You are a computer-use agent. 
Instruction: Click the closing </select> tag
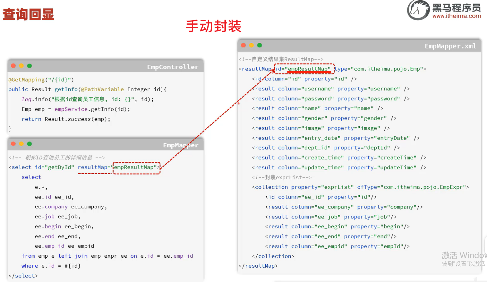click(x=23, y=276)
